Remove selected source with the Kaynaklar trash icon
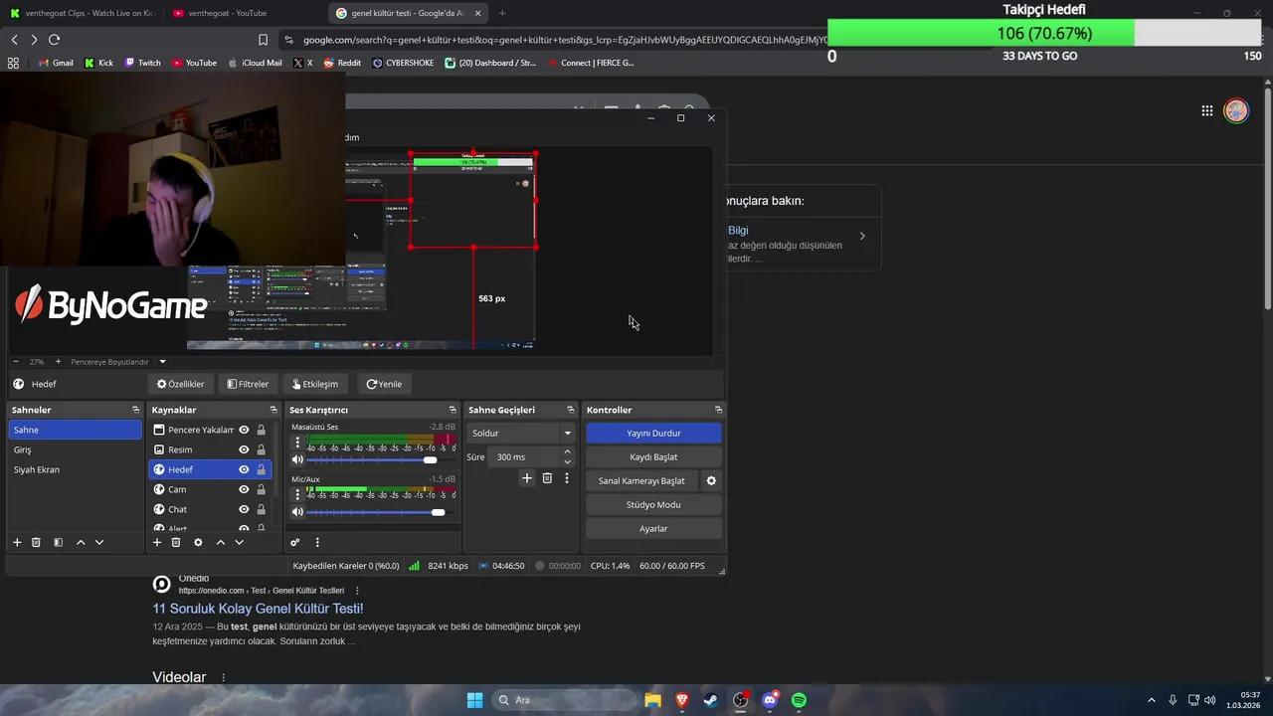Image resolution: width=1273 pixels, height=716 pixels. pyautogui.click(x=176, y=542)
